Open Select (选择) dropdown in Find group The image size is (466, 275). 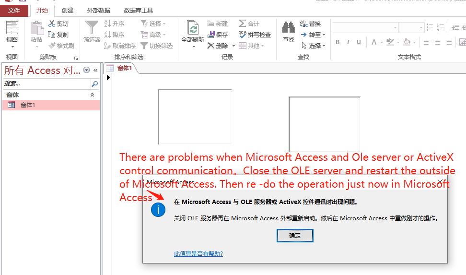pyautogui.click(x=313, y=46)
